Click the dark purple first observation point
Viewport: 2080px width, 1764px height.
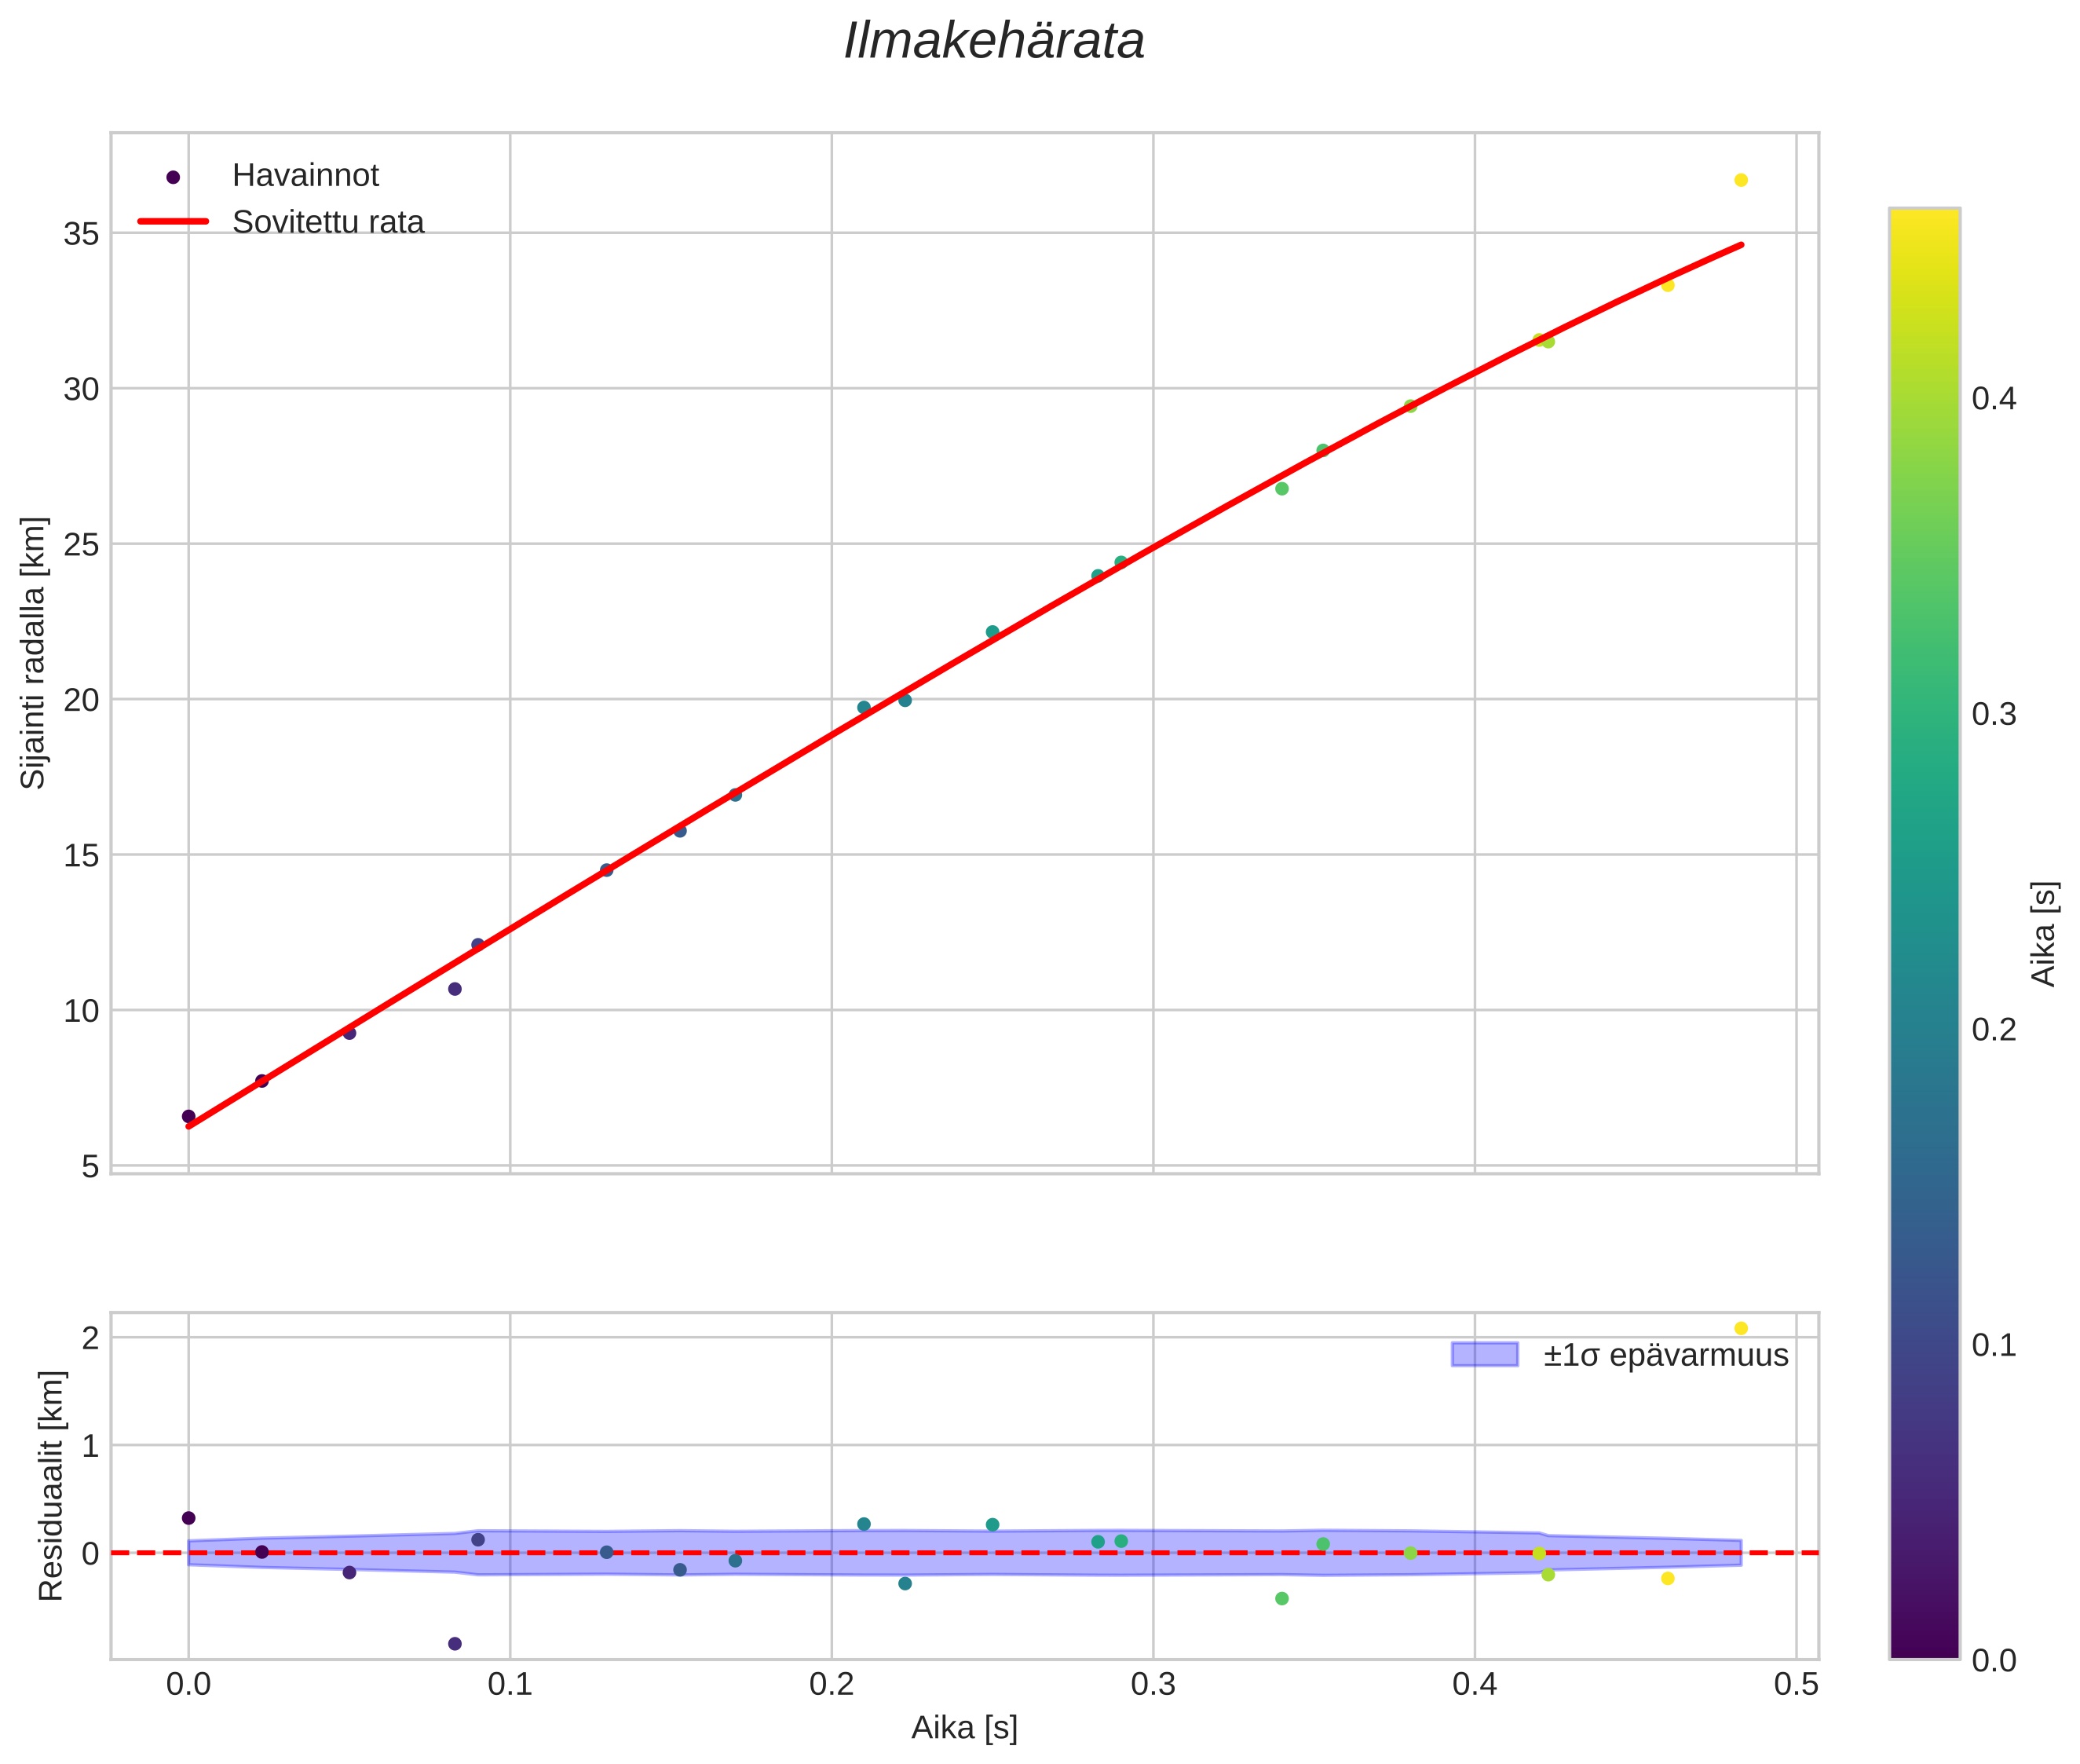click(x=189, y=1116)
